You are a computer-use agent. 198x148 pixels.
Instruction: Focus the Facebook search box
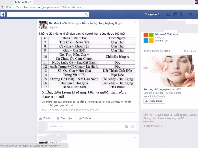pos(48,14)
